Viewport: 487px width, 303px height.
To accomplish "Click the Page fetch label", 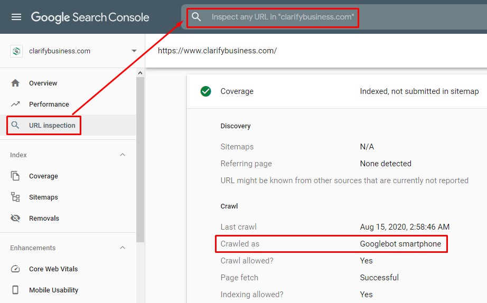I will [239, 278].
